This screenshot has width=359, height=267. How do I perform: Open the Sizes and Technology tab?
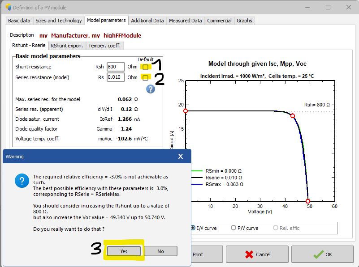pyautogui.click(x=59, y=21)
